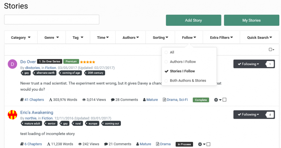Click the follower count badge showing 1
The height and width of the screenshot is (148, 281).
click(270, 64)
